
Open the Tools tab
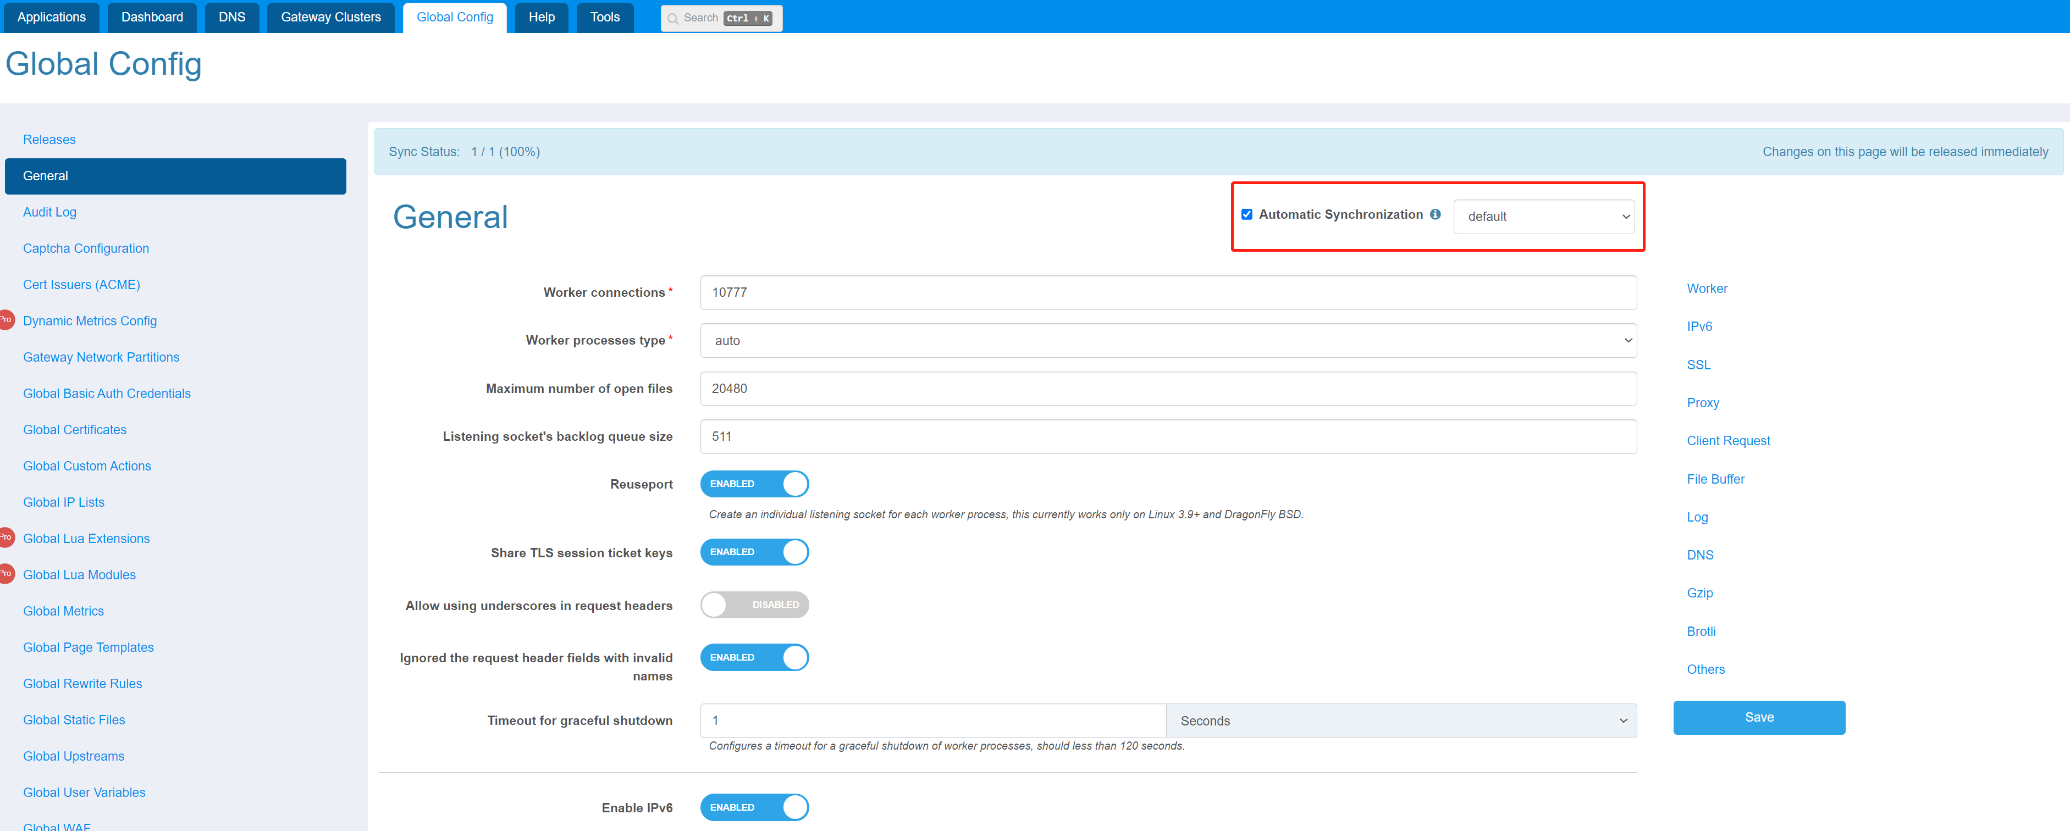605,18
